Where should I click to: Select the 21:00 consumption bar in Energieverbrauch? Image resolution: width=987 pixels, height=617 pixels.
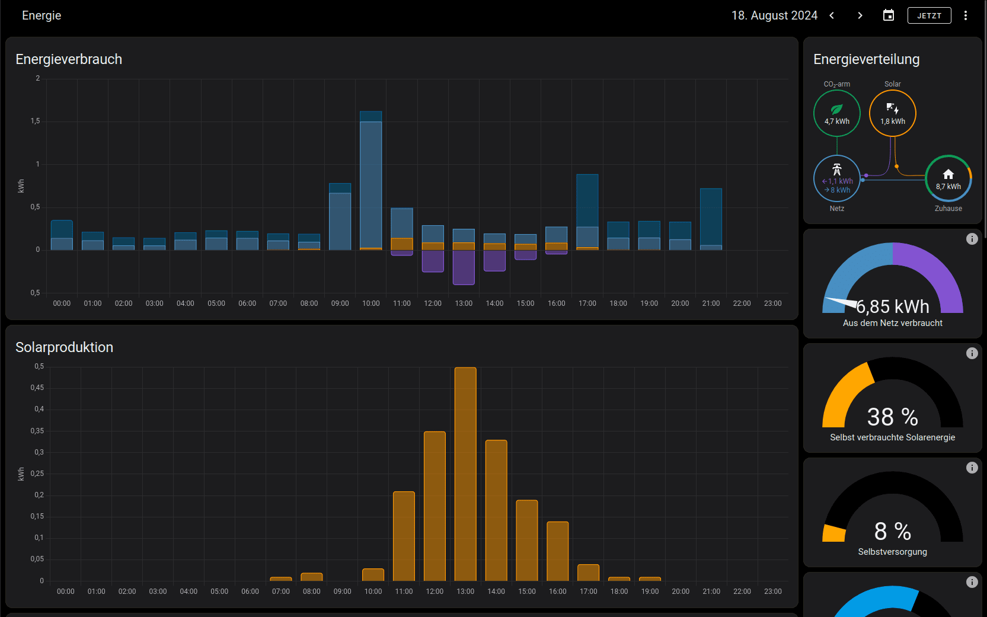point(711,219)
